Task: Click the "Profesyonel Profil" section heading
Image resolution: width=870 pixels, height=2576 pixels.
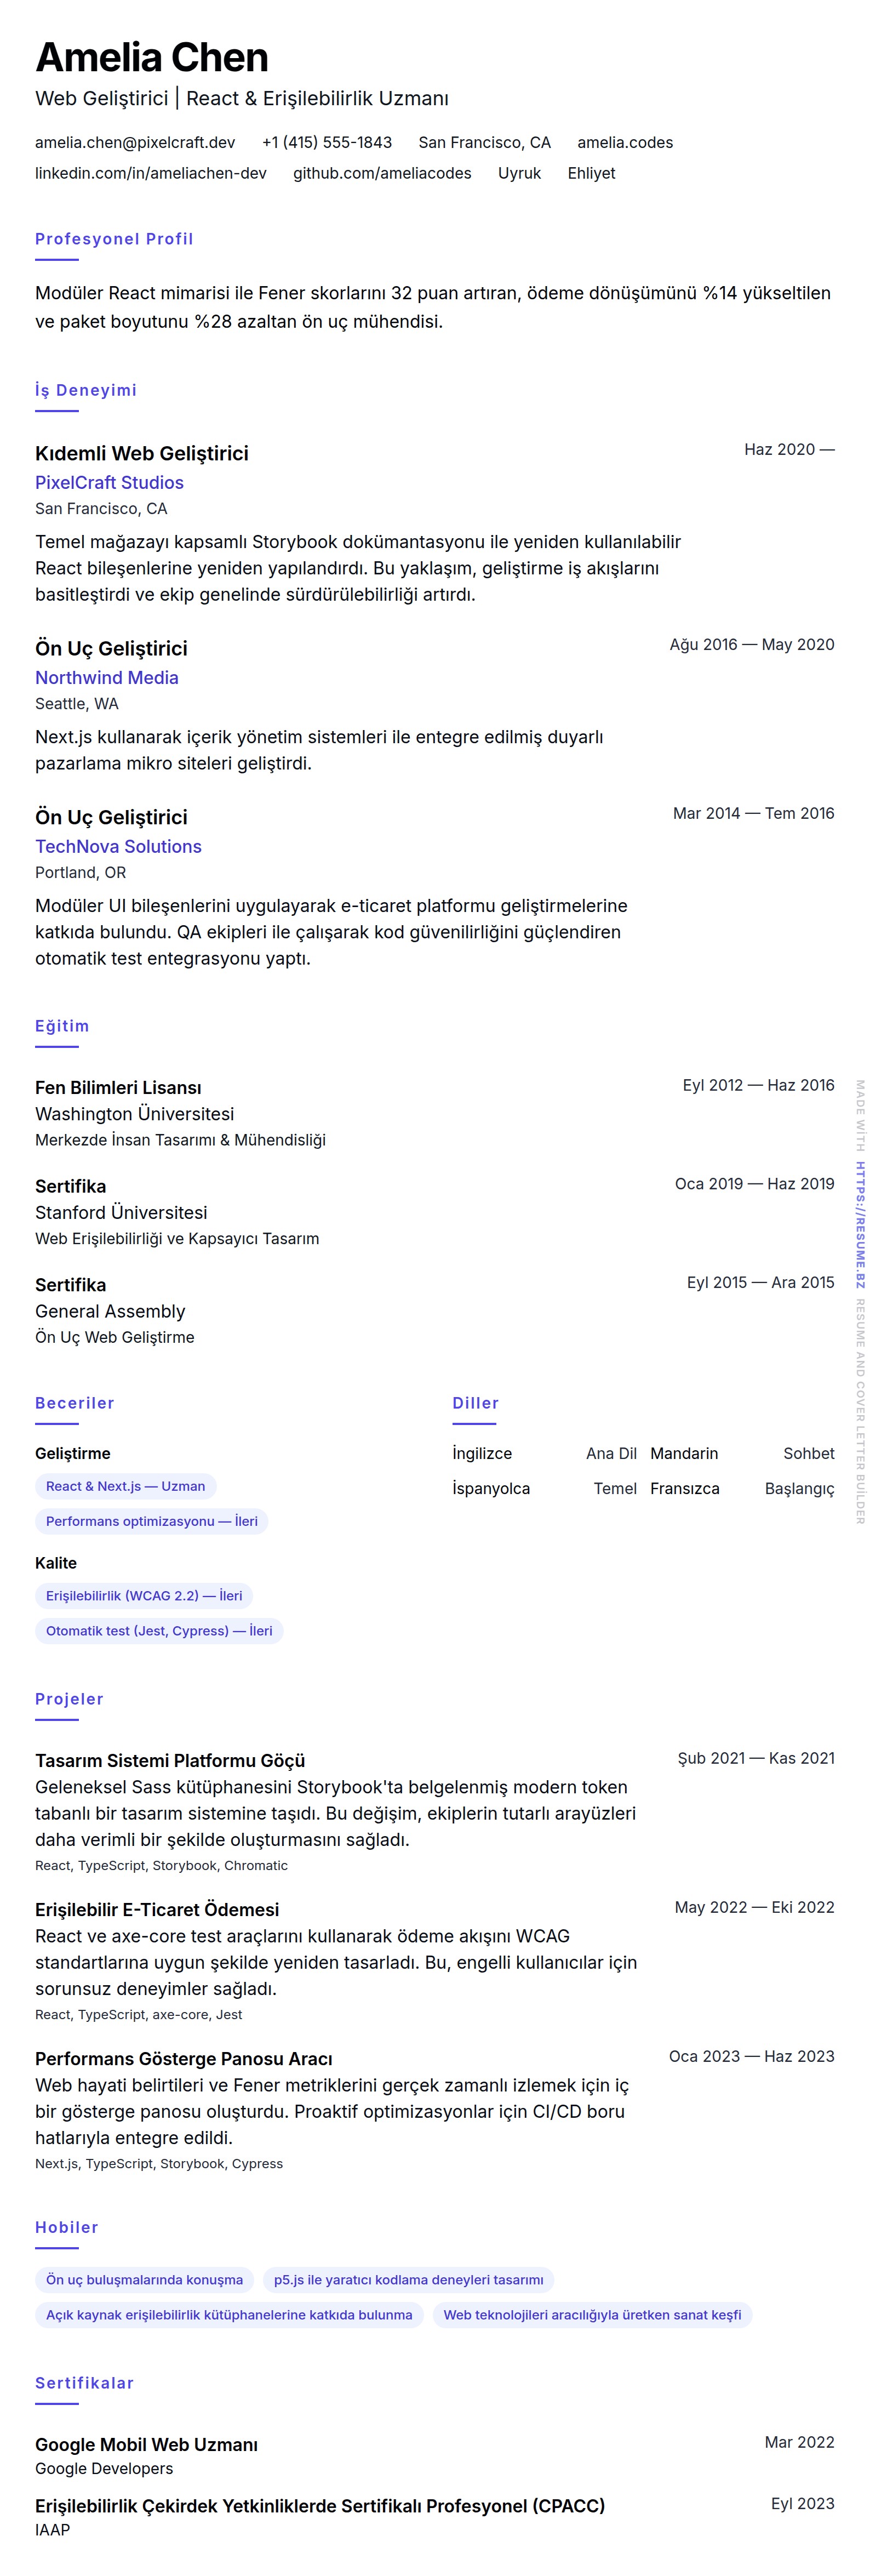Action: point(114,239)
